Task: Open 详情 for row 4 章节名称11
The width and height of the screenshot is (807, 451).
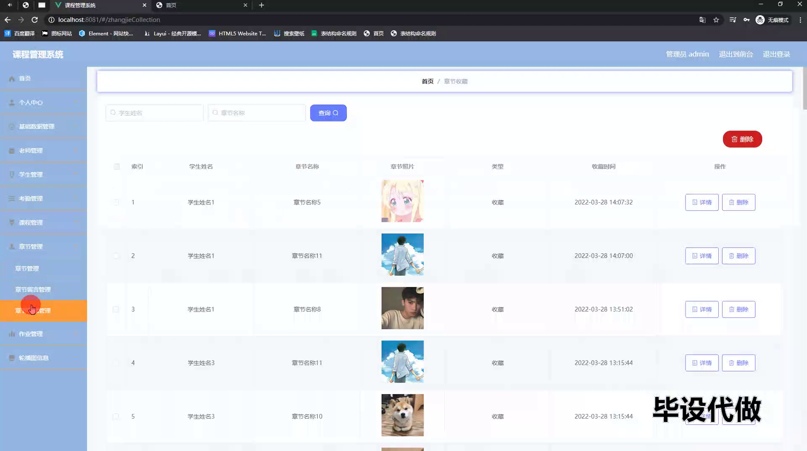Action: point(702,363)
